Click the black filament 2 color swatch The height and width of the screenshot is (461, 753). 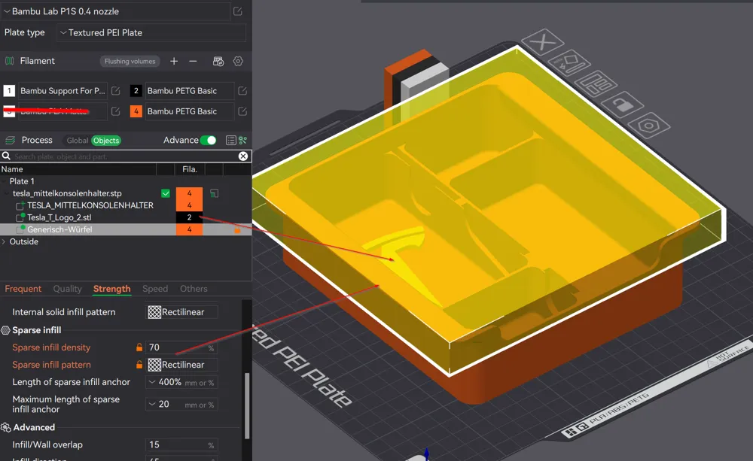pos(136,91)
